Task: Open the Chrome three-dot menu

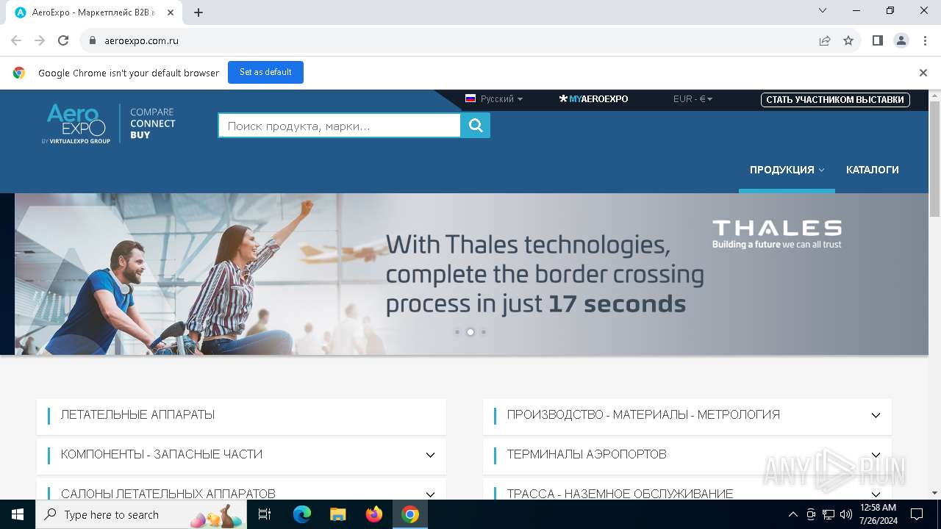Action: (925, 40)
